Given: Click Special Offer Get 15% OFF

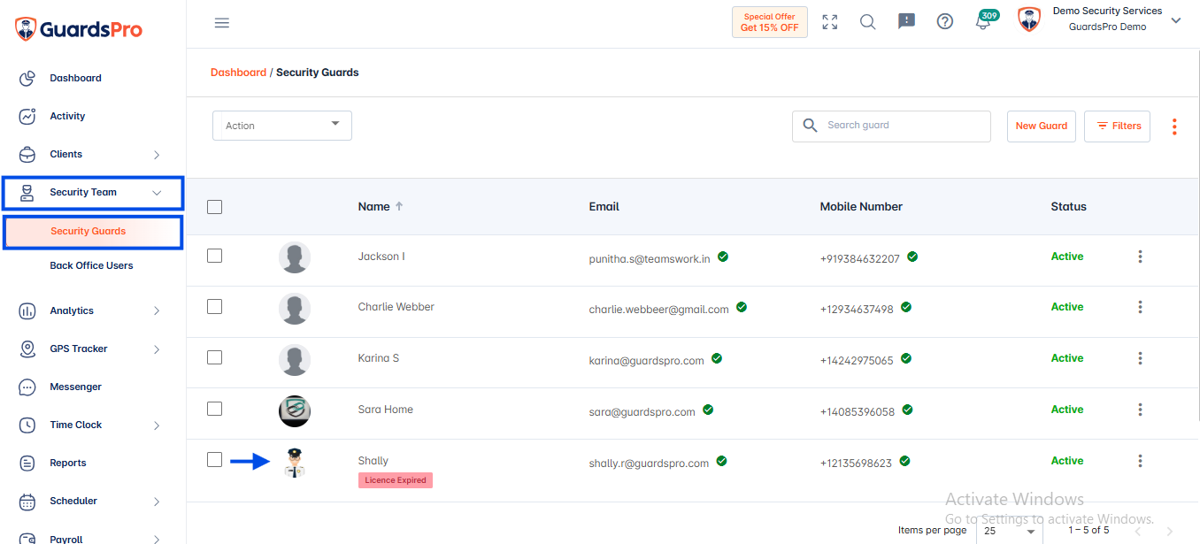Looking at the screenshot, I should pos(770,22).
